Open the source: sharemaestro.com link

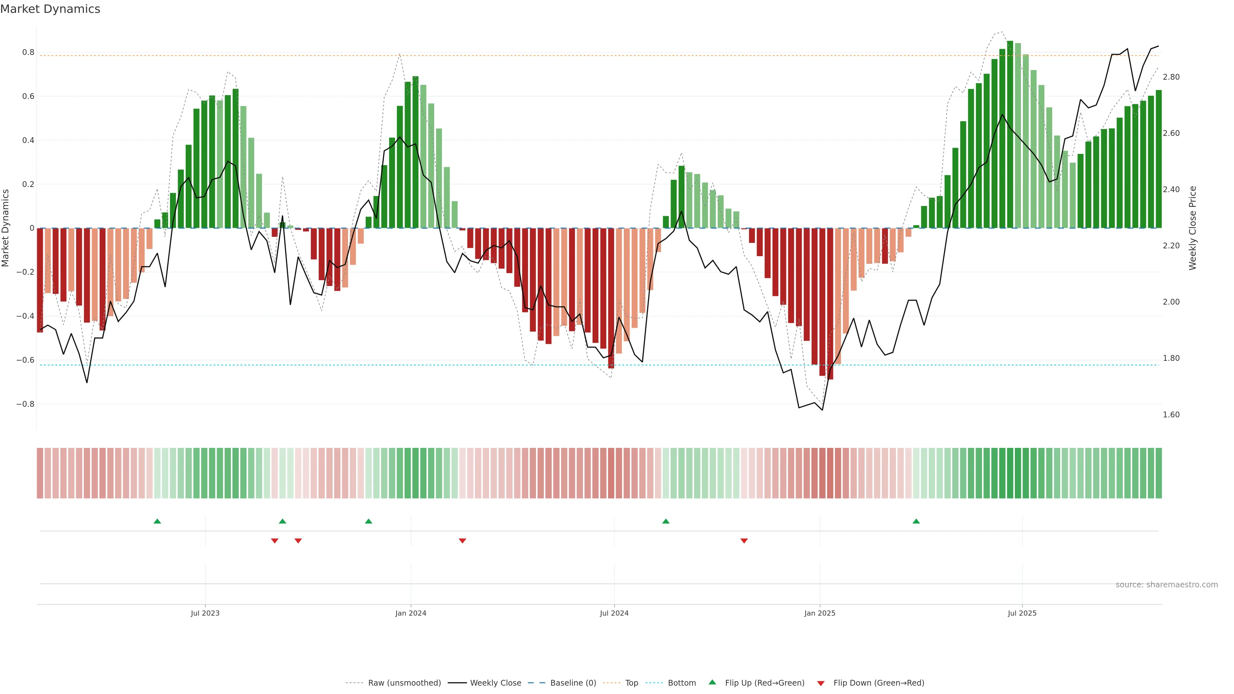(x=1167, y=585)
